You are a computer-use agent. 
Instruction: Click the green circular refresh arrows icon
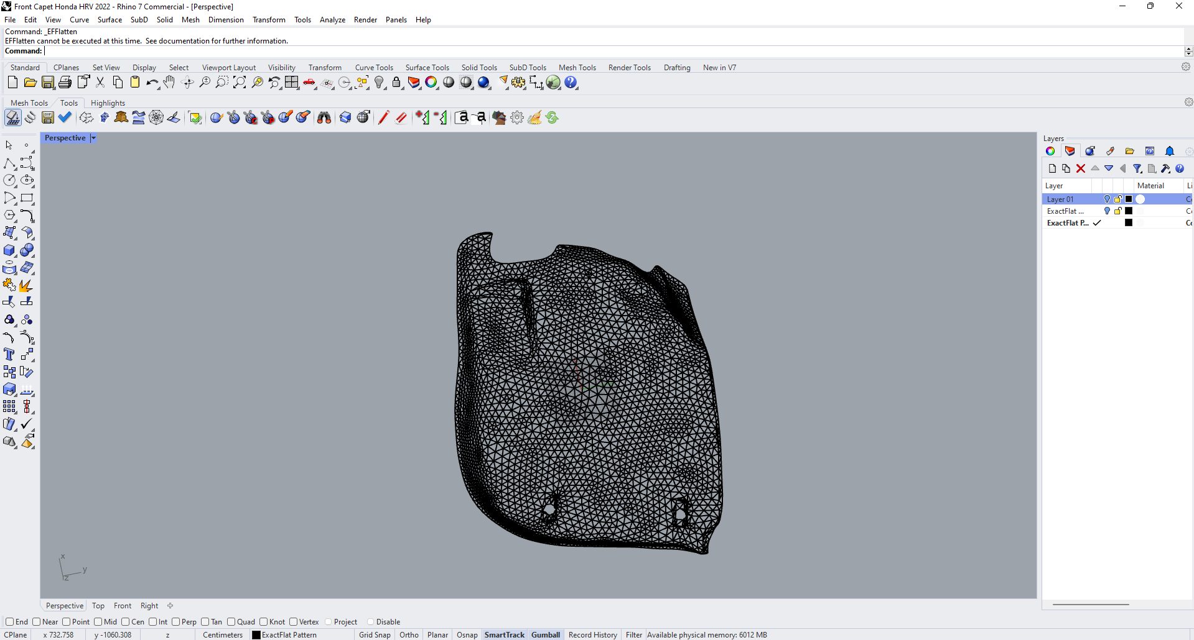pos(553,117)
